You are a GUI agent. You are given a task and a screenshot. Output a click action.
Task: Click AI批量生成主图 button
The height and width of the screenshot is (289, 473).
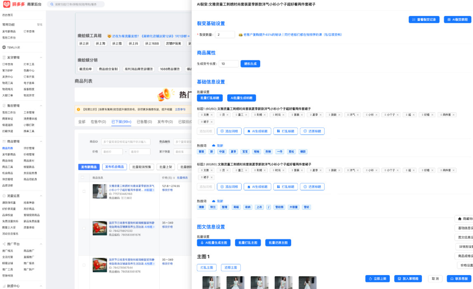[214, 243]
